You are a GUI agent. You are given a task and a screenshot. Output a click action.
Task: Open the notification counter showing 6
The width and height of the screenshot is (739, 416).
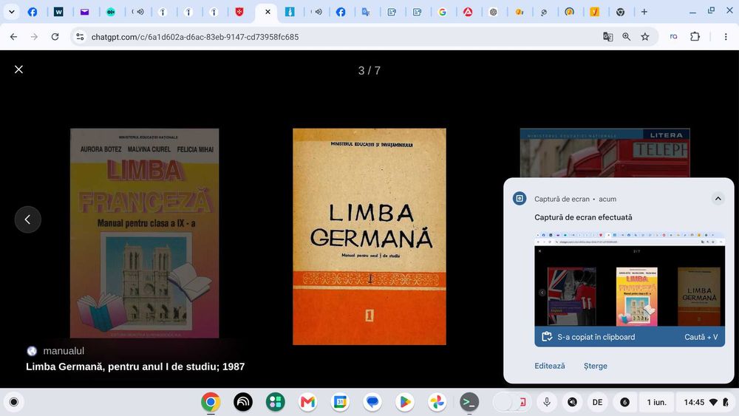point(624,402)
